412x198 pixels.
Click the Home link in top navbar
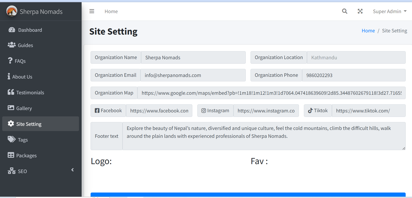click(111, 11)
